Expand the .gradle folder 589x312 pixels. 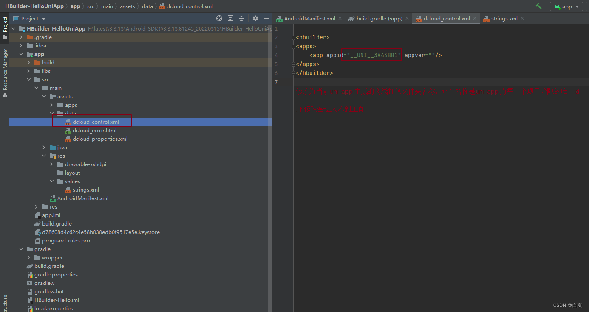(x=21, y=37)
